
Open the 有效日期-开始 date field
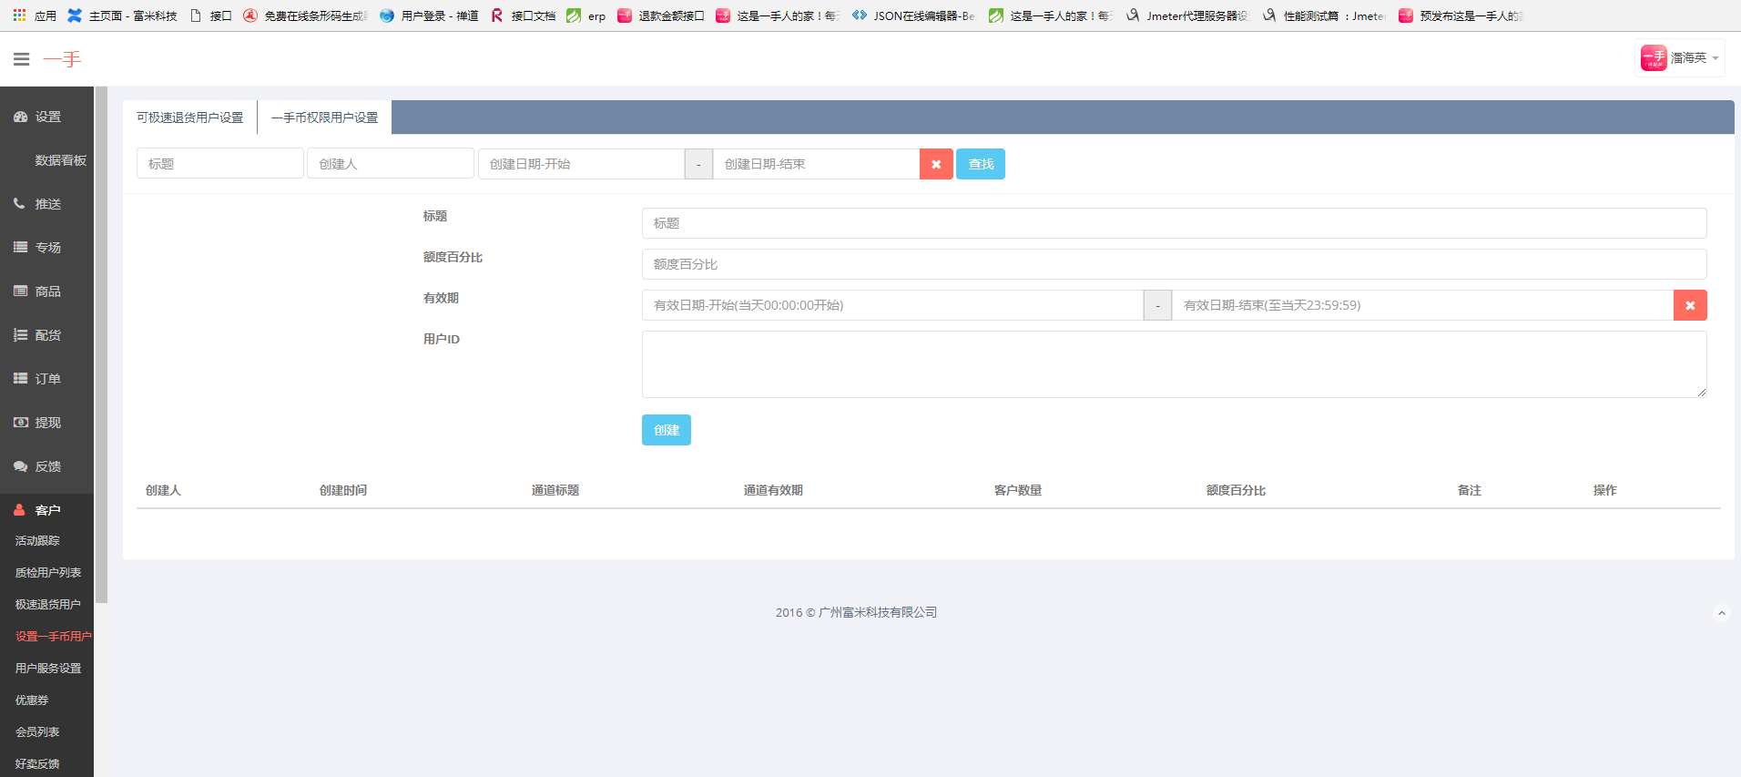pyautogui.click(x=892, y=305)
